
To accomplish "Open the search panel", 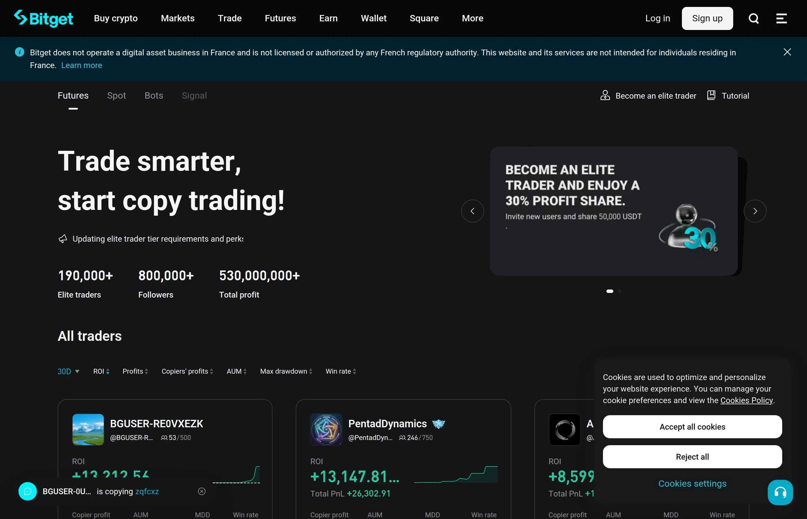I will (x=753, y=18).
